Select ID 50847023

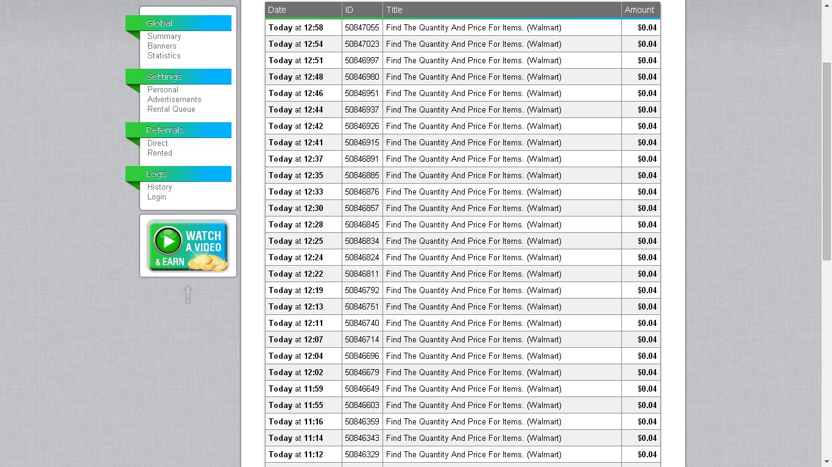pos(362,44)
